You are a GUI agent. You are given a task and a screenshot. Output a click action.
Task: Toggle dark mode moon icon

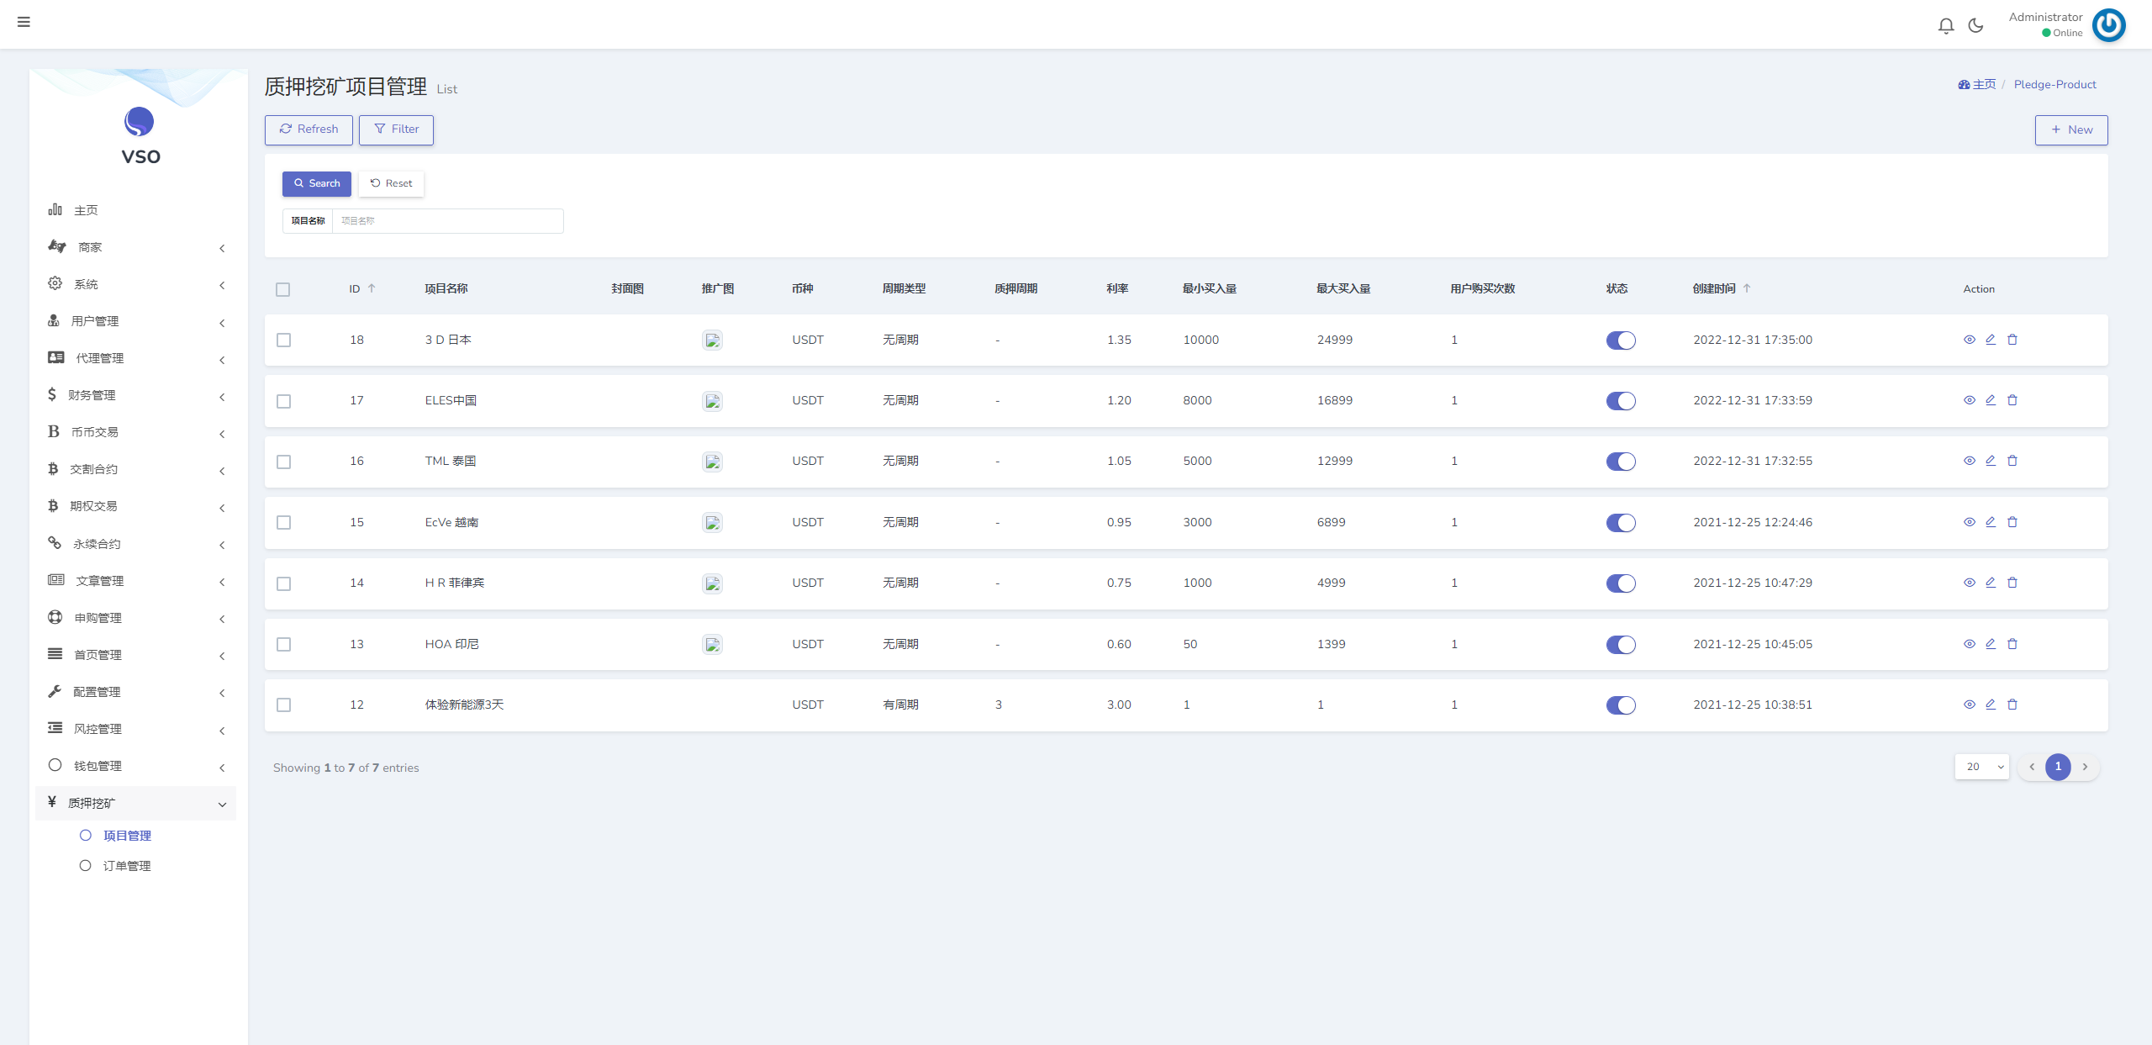pyautogui.click(x=1975, y=25)
